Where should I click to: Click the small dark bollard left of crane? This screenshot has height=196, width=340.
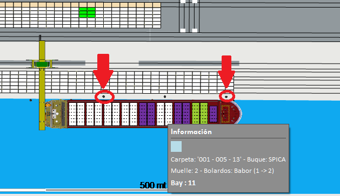point(31,100)
